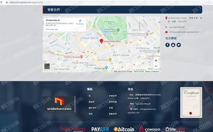Click the red 20 Balcombe Street map pin
This screenshot has height=132, width=213.
101,41
